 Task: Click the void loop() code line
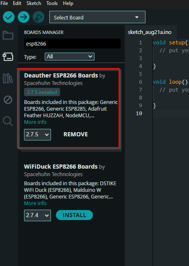(170, 82)
